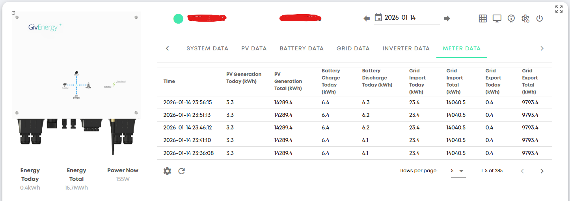Open the Rows per page dropdown
This screenshot has width=570, height=201.
[458, 171]
